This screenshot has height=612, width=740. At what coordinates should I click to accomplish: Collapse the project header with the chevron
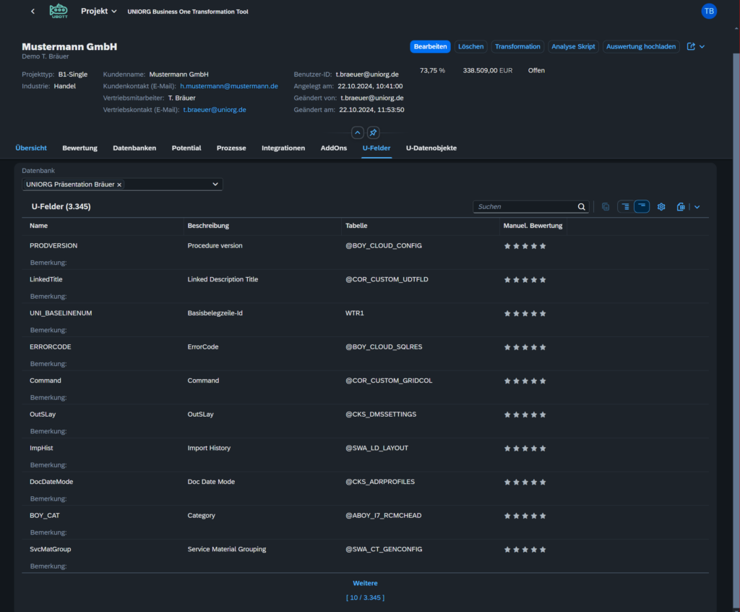pos(358,133)
